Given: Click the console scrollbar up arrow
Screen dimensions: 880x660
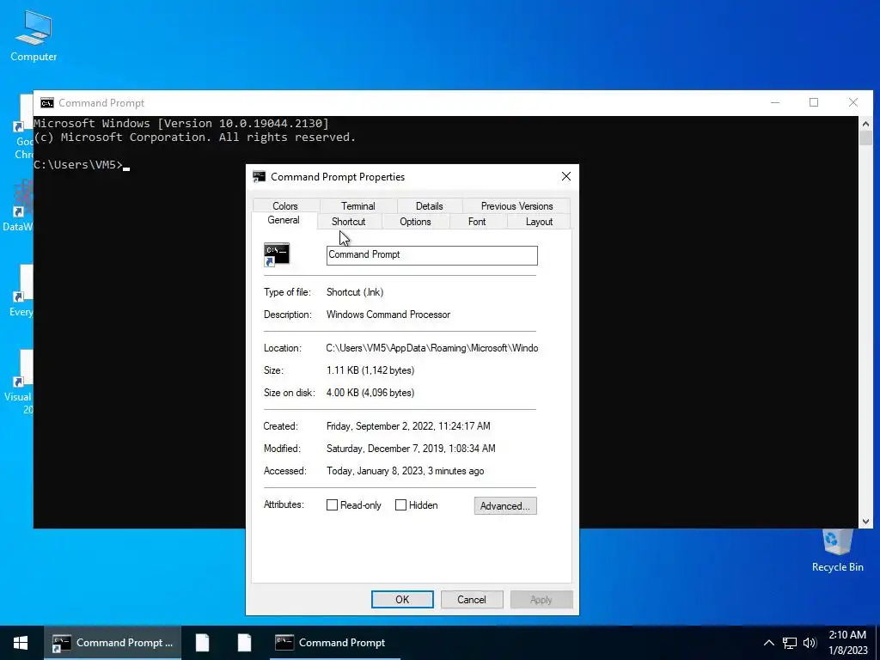Looking at the screenshot, I should (x=865, y=124).
